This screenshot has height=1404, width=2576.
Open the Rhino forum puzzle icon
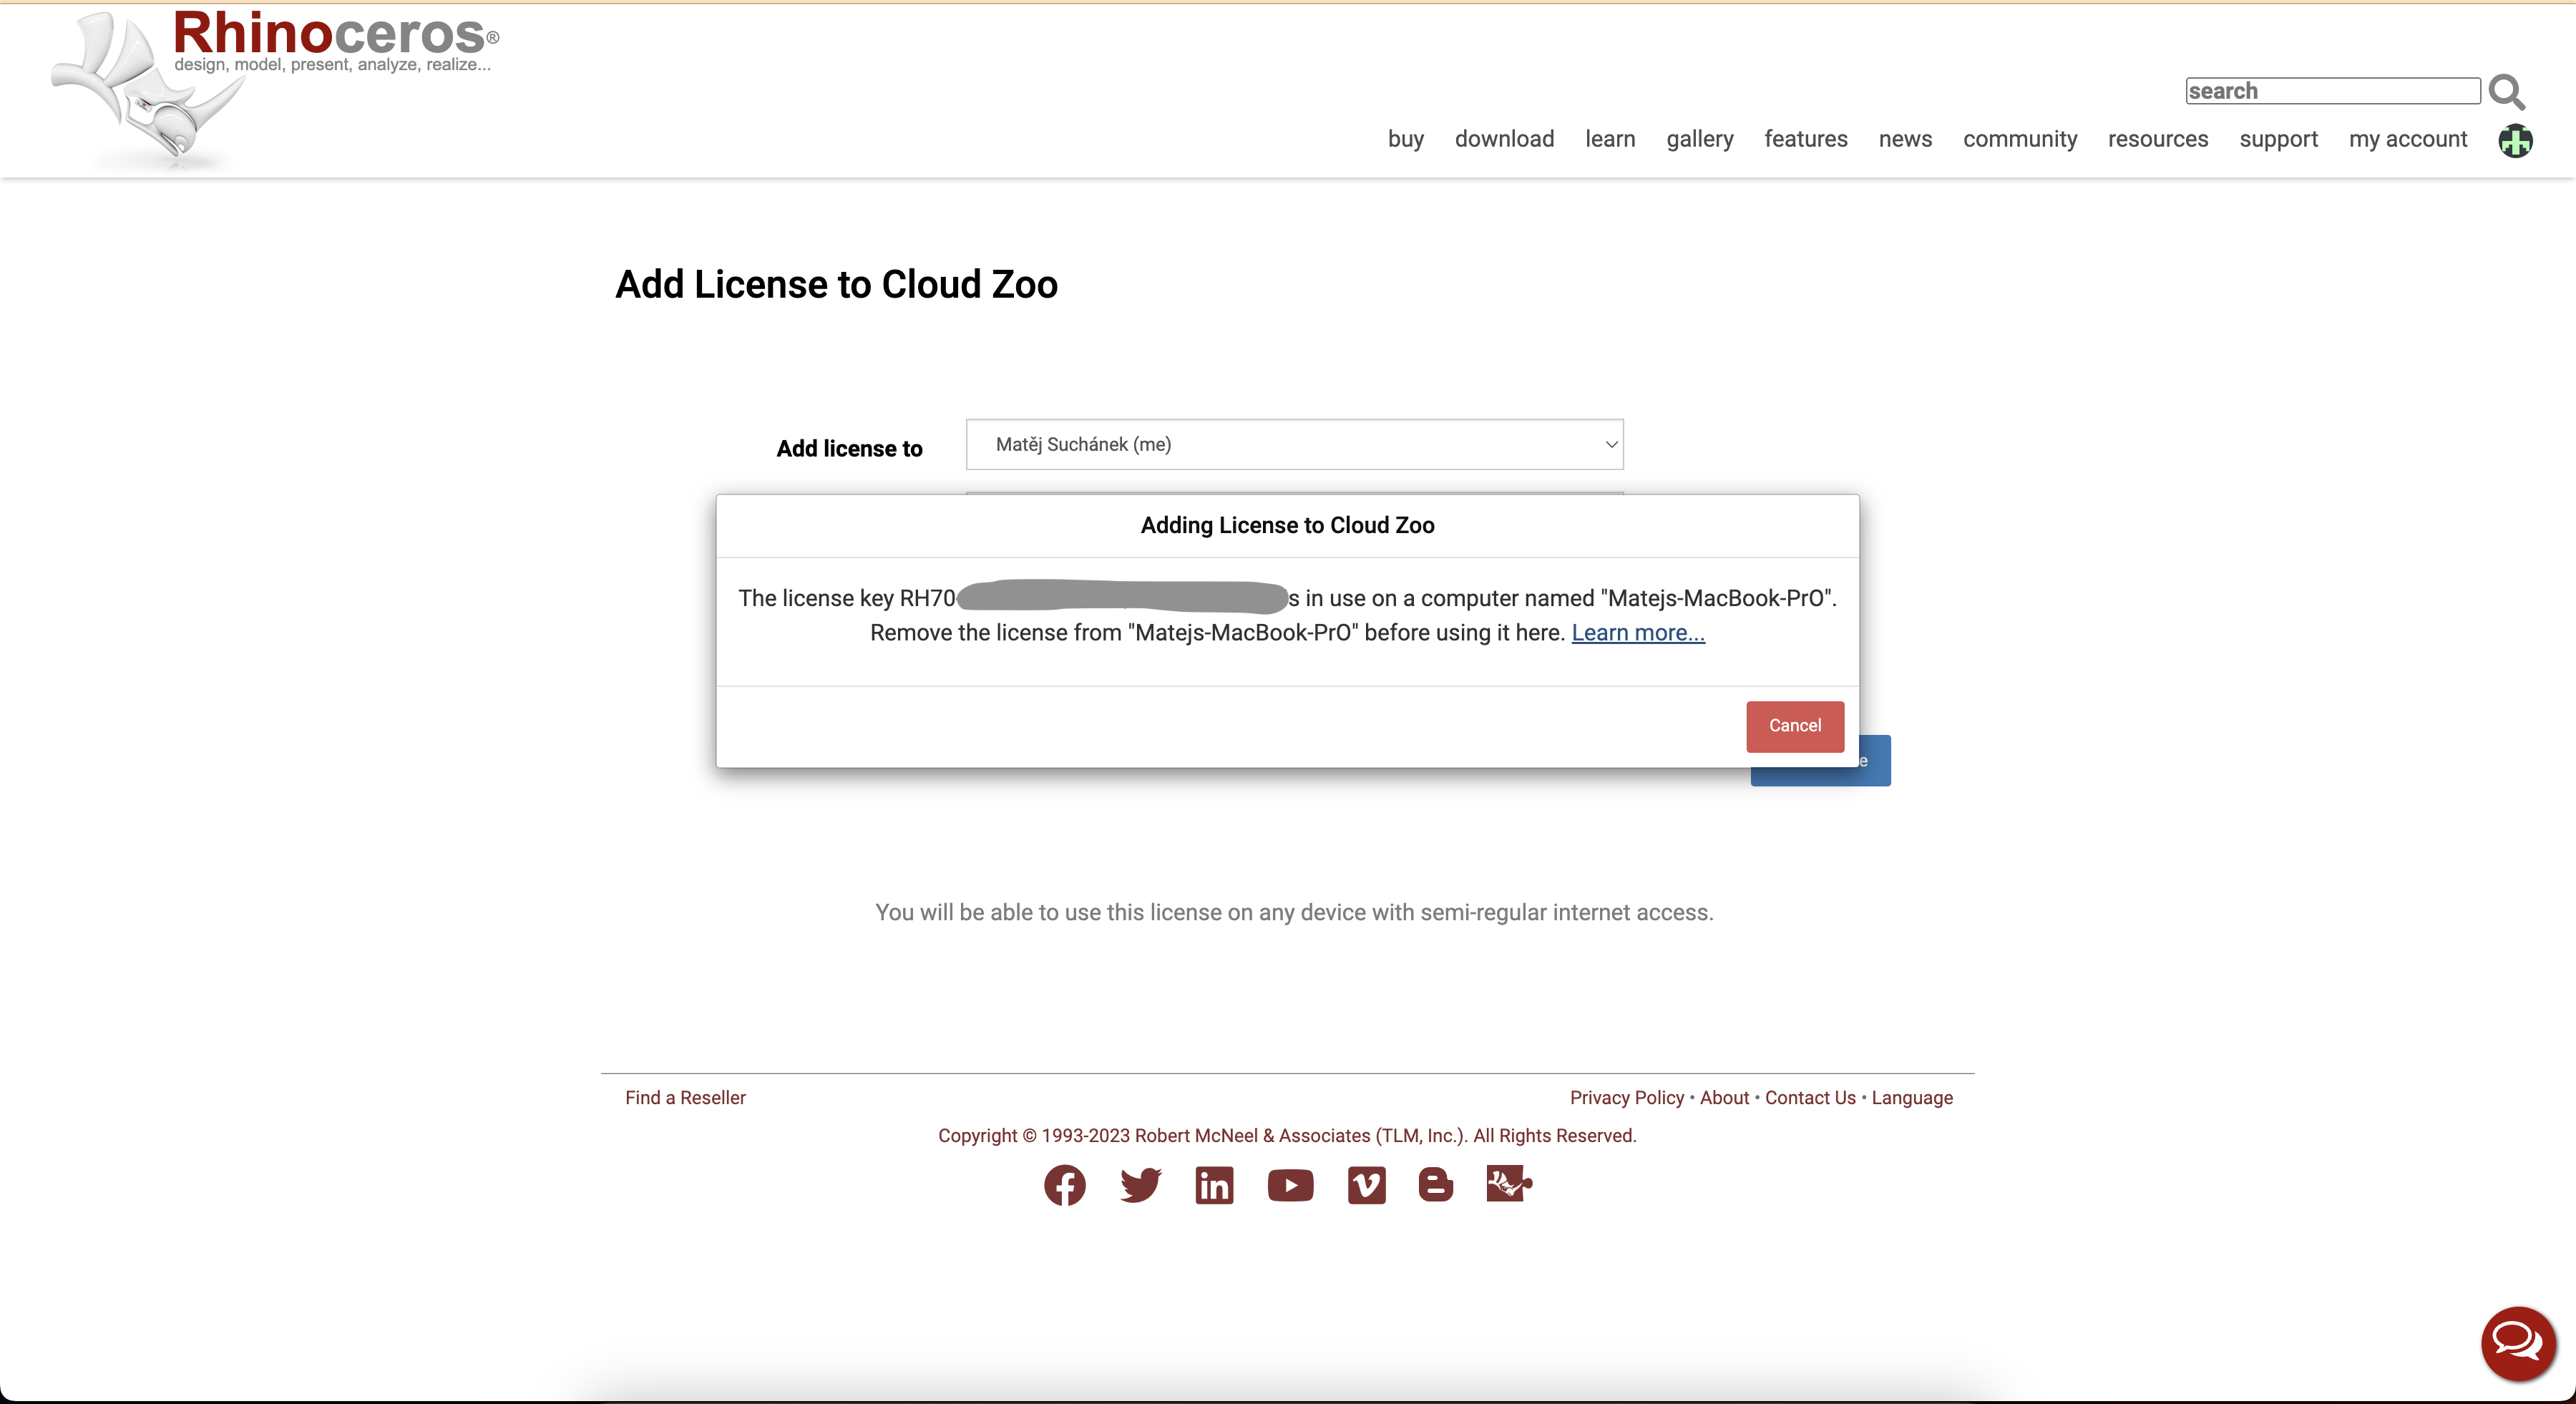(x=1509, y=1184)
